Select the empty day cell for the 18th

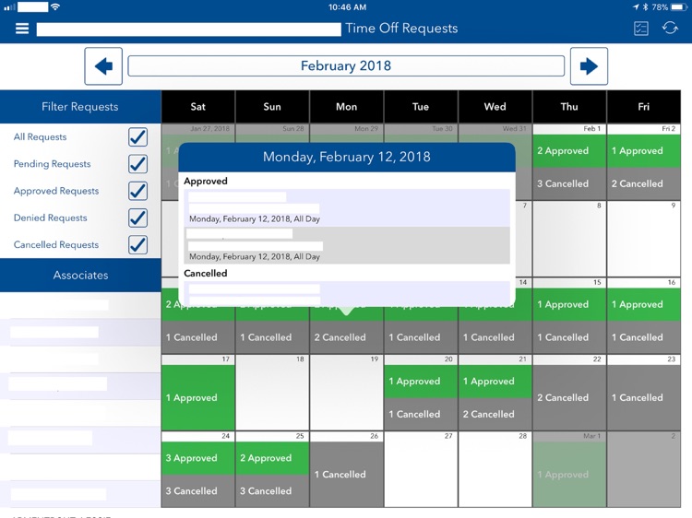click(x=272, y=393)
